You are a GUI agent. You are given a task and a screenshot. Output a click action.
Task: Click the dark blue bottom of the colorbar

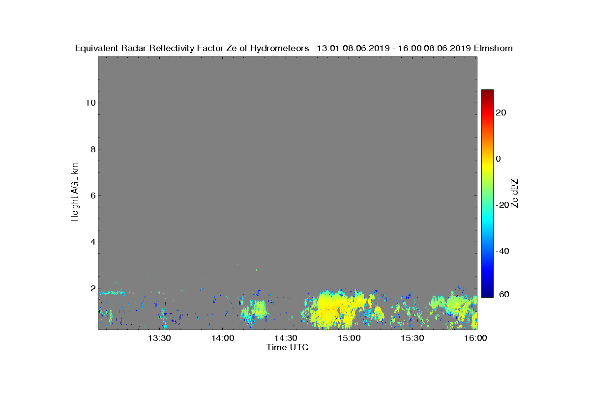pyautogui.click(x=487, y=293)
